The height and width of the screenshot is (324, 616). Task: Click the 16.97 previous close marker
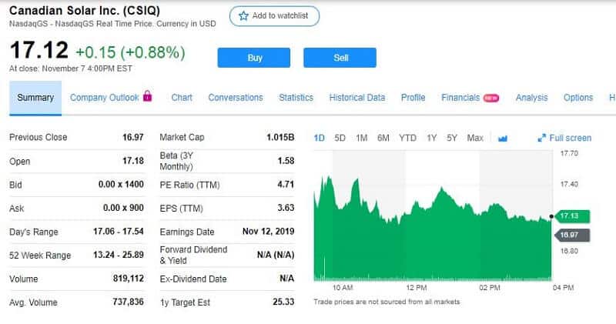[x=572, y=235]
